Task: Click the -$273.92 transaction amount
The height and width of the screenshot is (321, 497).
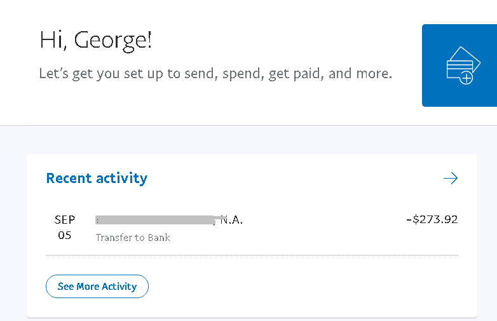Action: (432, 220)
